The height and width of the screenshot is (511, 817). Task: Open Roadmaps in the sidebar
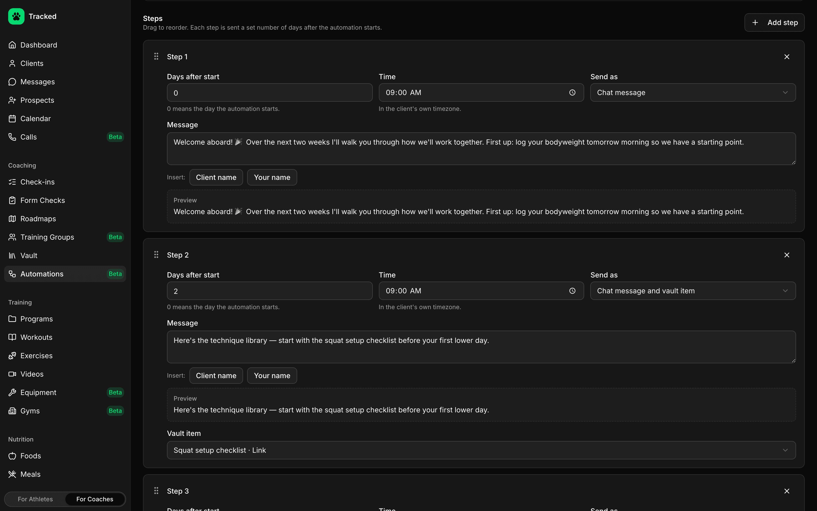[x=65, y=219]
